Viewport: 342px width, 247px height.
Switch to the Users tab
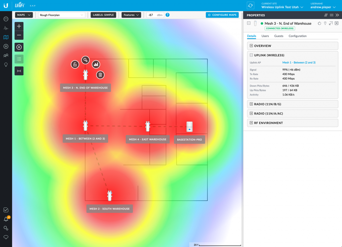point(265,36)
